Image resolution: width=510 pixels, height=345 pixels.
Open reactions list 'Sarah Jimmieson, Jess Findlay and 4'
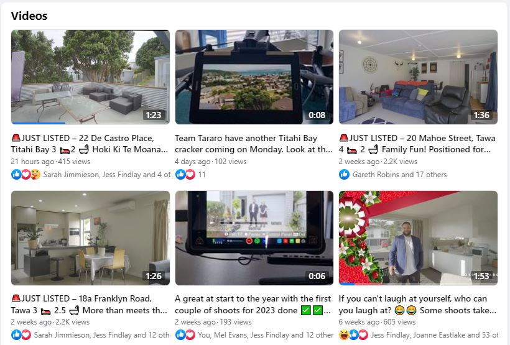click(107, 175)
